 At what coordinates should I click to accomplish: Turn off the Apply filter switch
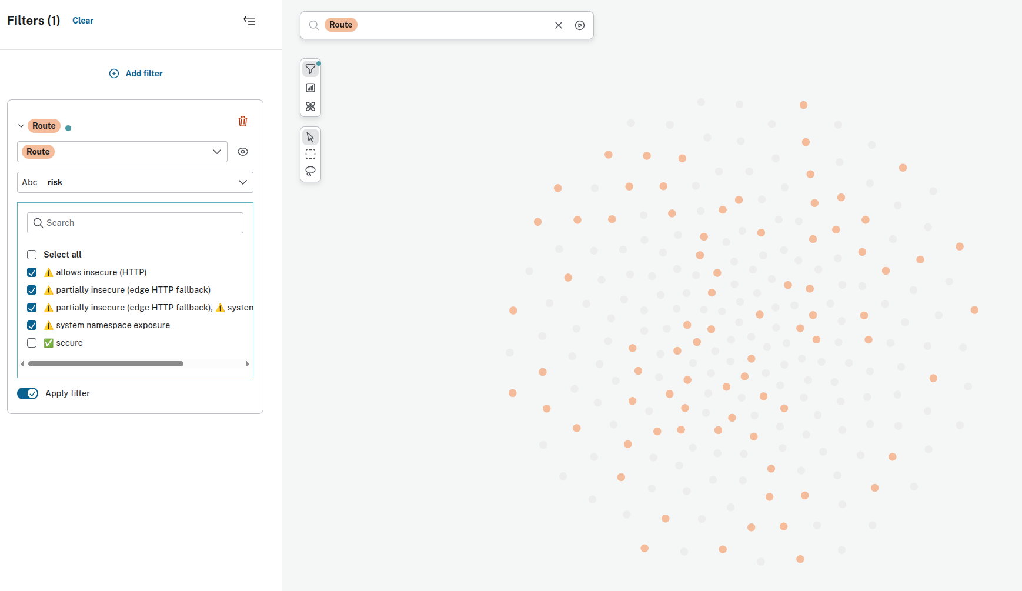pos(28,393)
